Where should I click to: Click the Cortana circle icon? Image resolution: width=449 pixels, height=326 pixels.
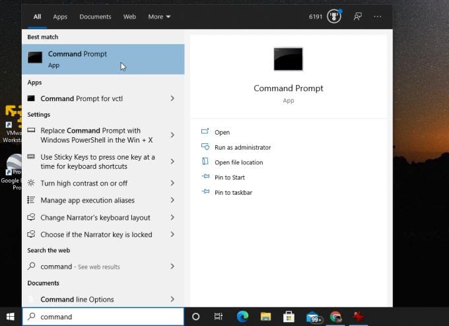[195, 317]
